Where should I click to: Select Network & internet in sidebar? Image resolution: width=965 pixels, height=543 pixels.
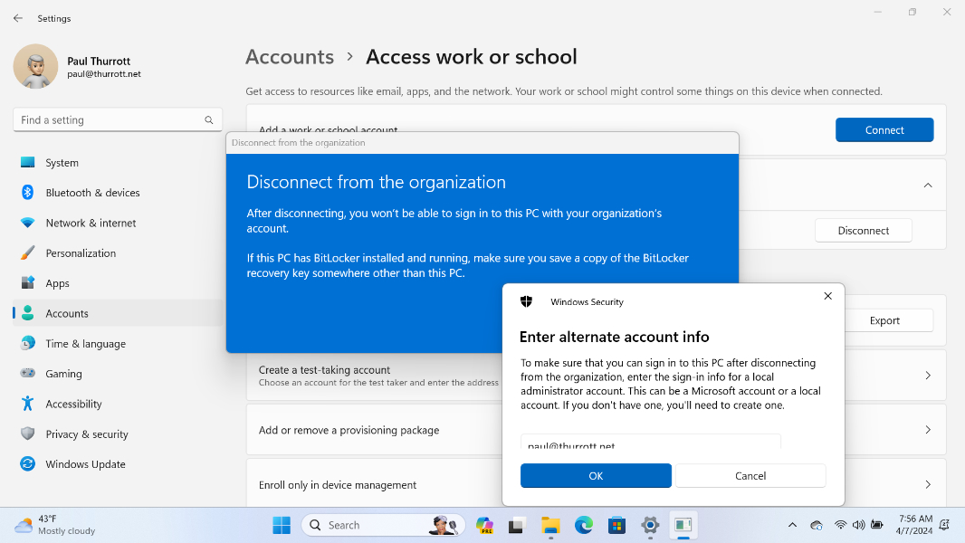91,223
